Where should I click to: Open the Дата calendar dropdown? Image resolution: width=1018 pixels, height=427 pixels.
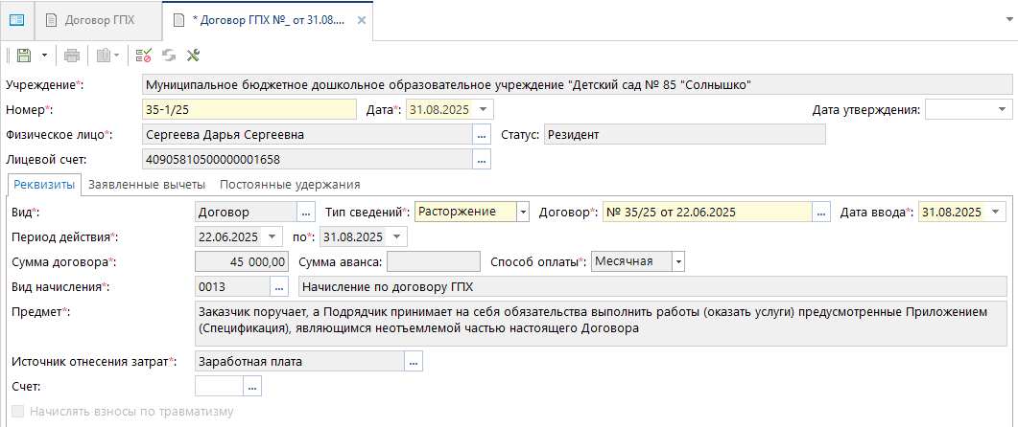tap(485, 109)
